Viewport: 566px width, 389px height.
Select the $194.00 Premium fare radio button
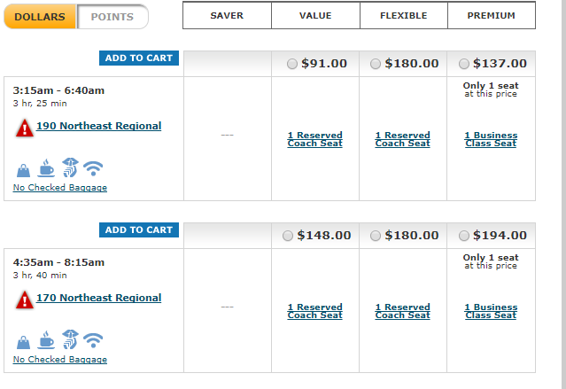(x=463, y=236)
